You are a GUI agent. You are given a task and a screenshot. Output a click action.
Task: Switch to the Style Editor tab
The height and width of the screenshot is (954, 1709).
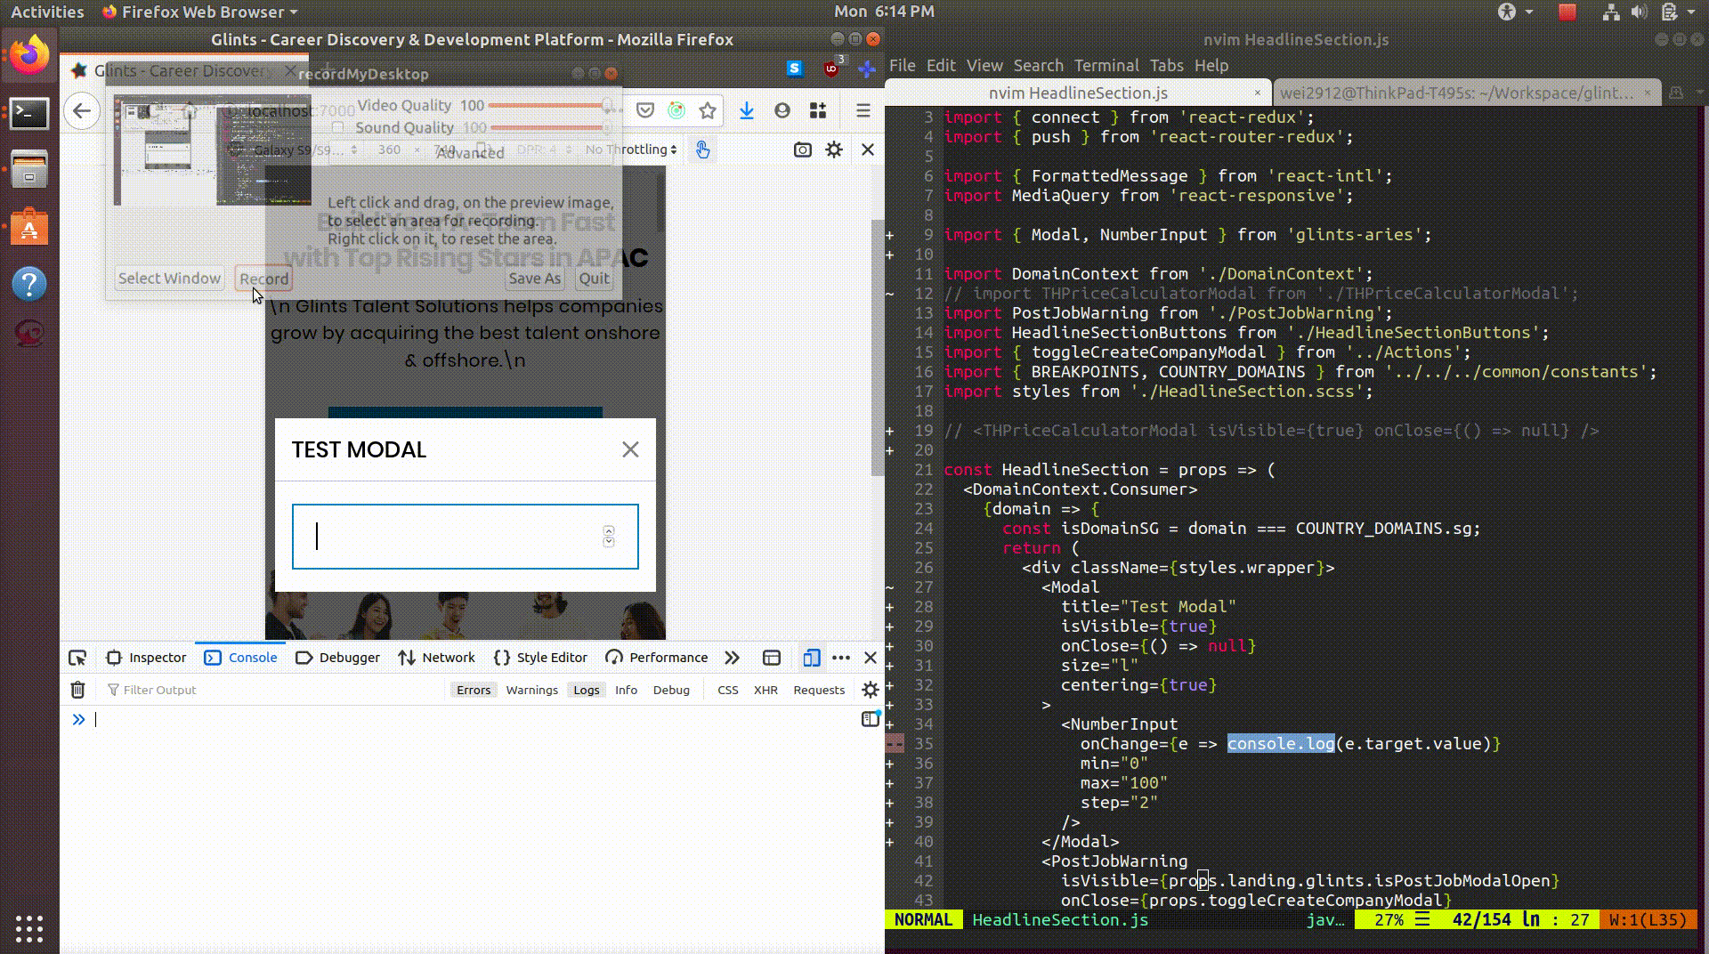pyautogui.click(x=540, y=658)
